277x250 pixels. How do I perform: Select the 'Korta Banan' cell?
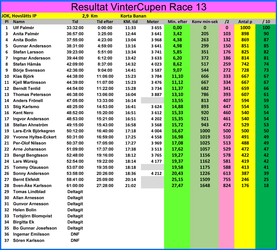(x=133, y=16)
